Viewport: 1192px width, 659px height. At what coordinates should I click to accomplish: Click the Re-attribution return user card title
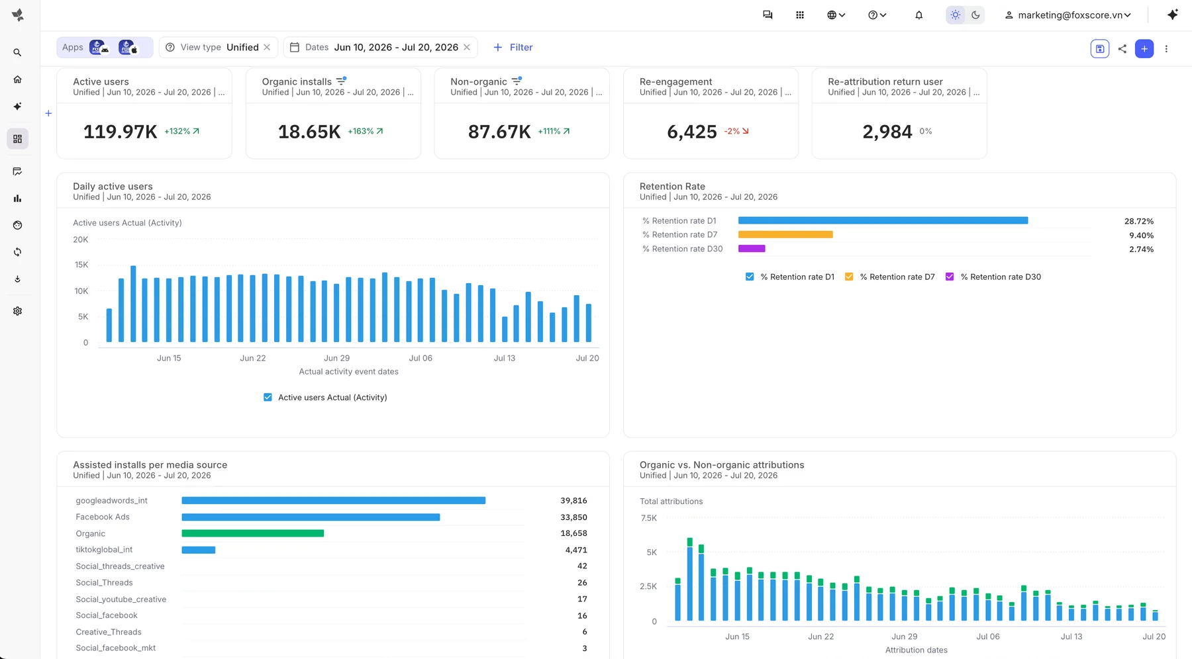point(885,81)
